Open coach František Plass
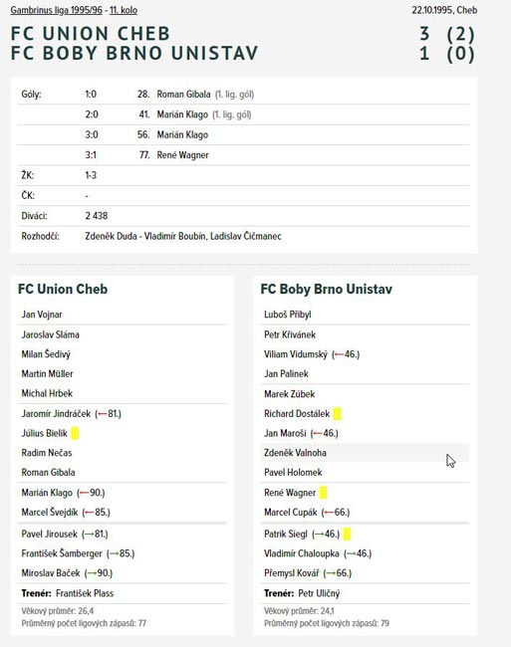This screenshot has width=511, height=647. point(85,593)
